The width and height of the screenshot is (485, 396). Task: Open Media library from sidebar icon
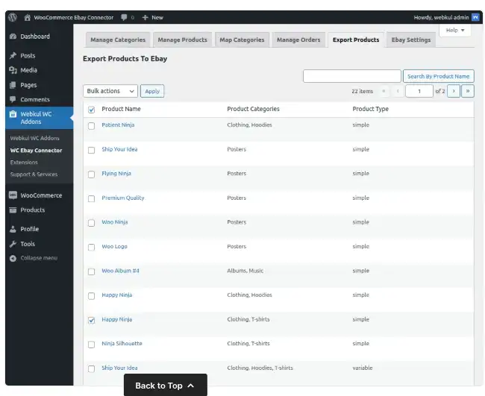point(13,70)
